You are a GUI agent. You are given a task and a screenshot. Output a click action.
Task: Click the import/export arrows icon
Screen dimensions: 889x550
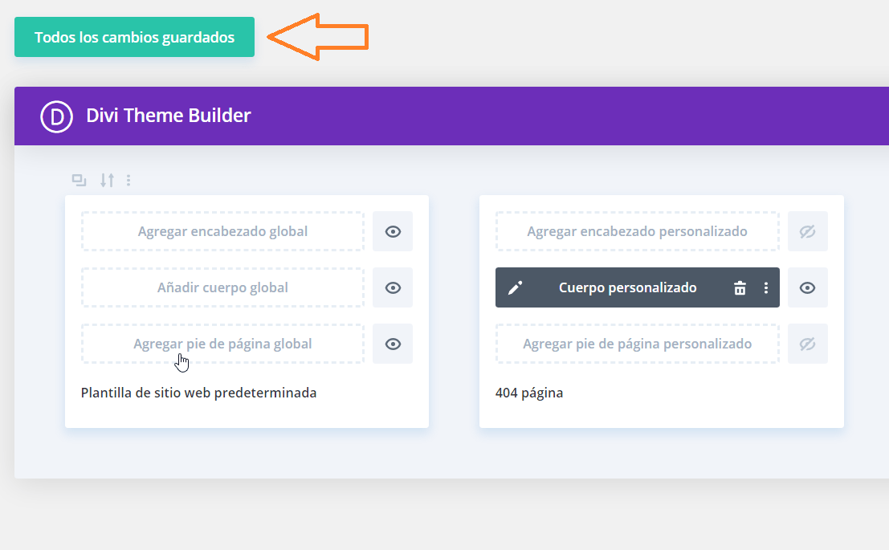point(107,181)
